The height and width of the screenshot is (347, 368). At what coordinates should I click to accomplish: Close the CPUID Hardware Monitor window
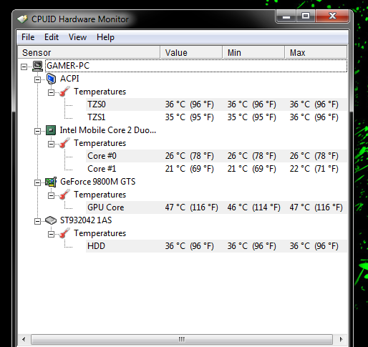(332, 16)
